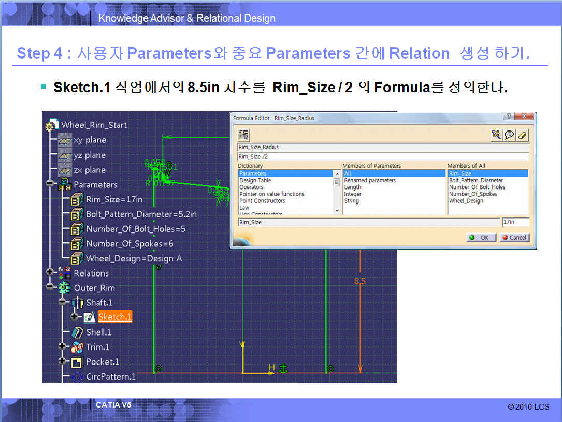
Task: Click the parameter tree search icon in dialog
Action: pyautogui.click(x=496, y=135)
